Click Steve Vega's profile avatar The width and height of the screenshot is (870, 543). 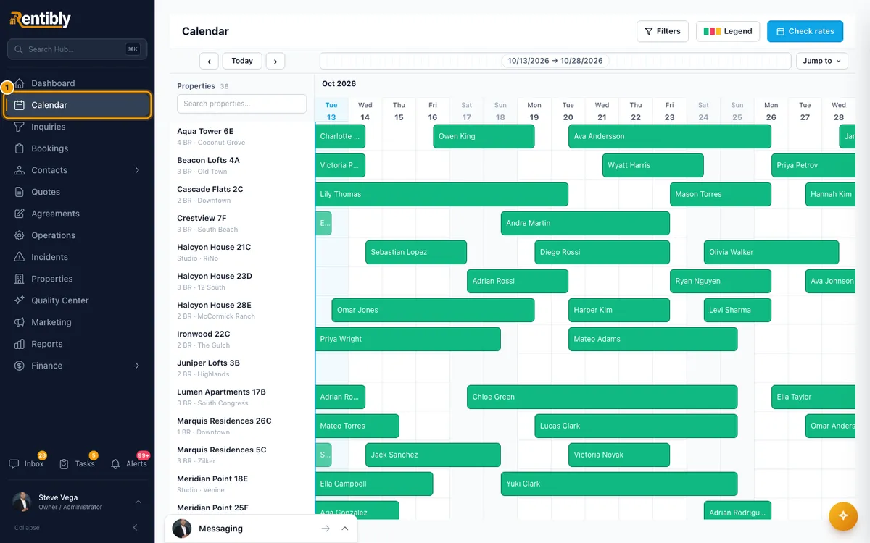[22, 502]
